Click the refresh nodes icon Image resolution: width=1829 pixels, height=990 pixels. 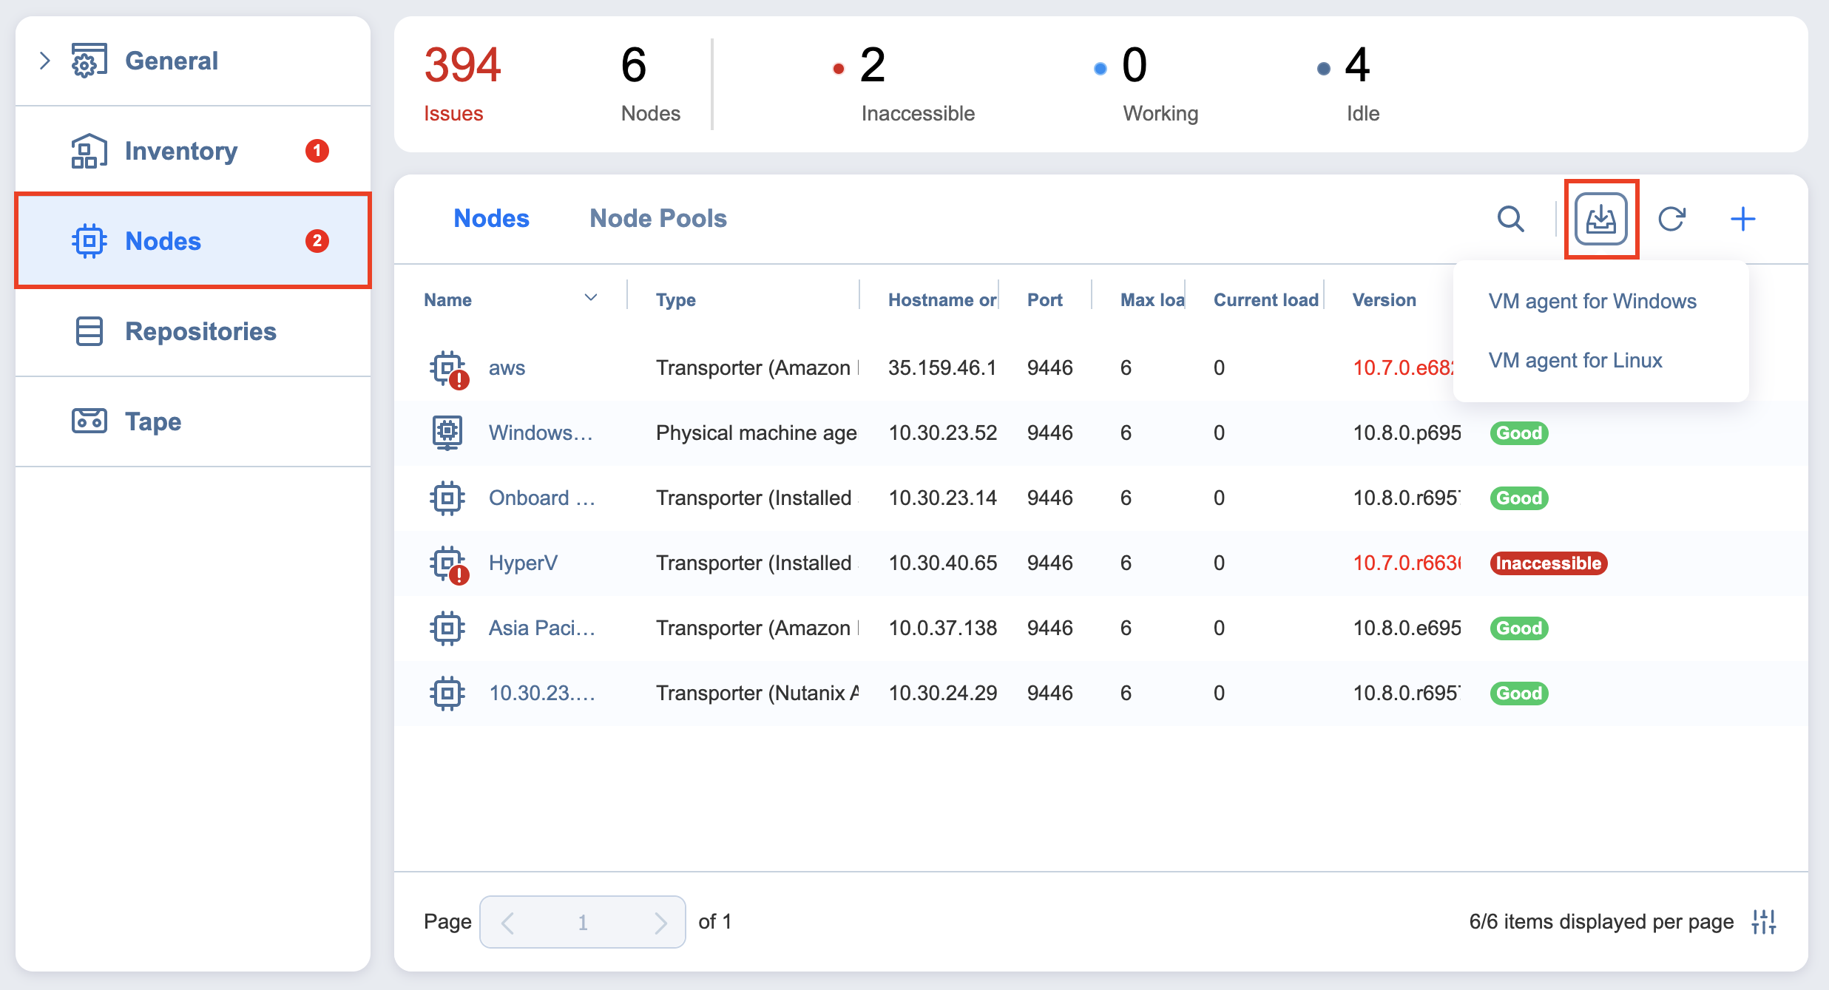(1671, 219)
